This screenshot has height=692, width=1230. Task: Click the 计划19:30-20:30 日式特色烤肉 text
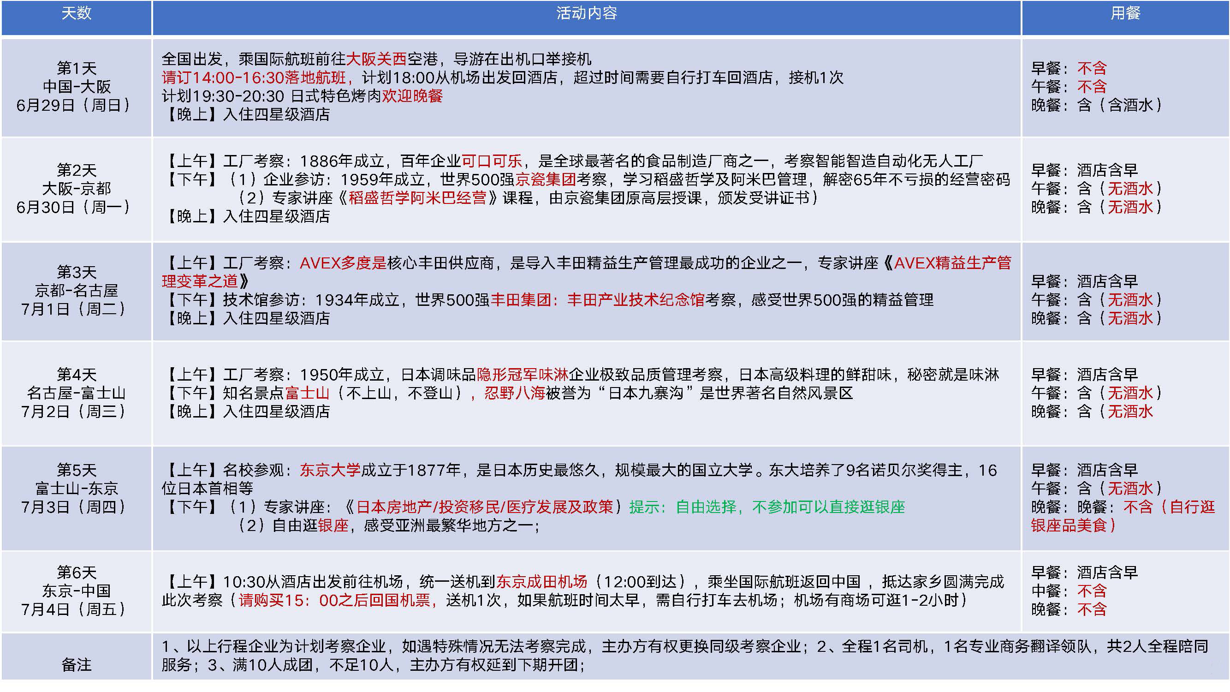(271, 96)
